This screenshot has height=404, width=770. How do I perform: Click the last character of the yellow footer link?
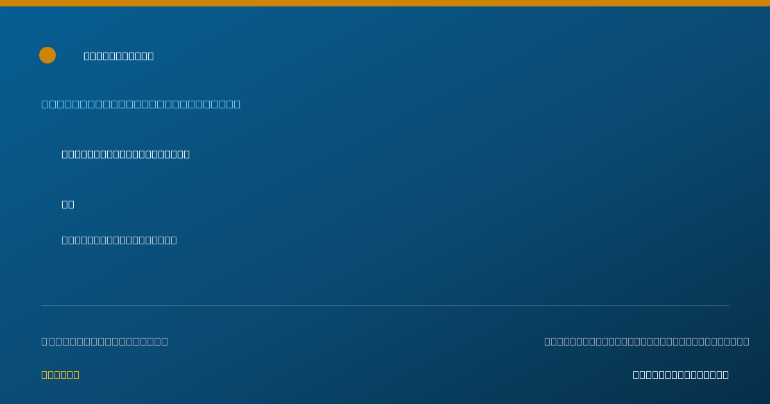(x=76, y=375)
